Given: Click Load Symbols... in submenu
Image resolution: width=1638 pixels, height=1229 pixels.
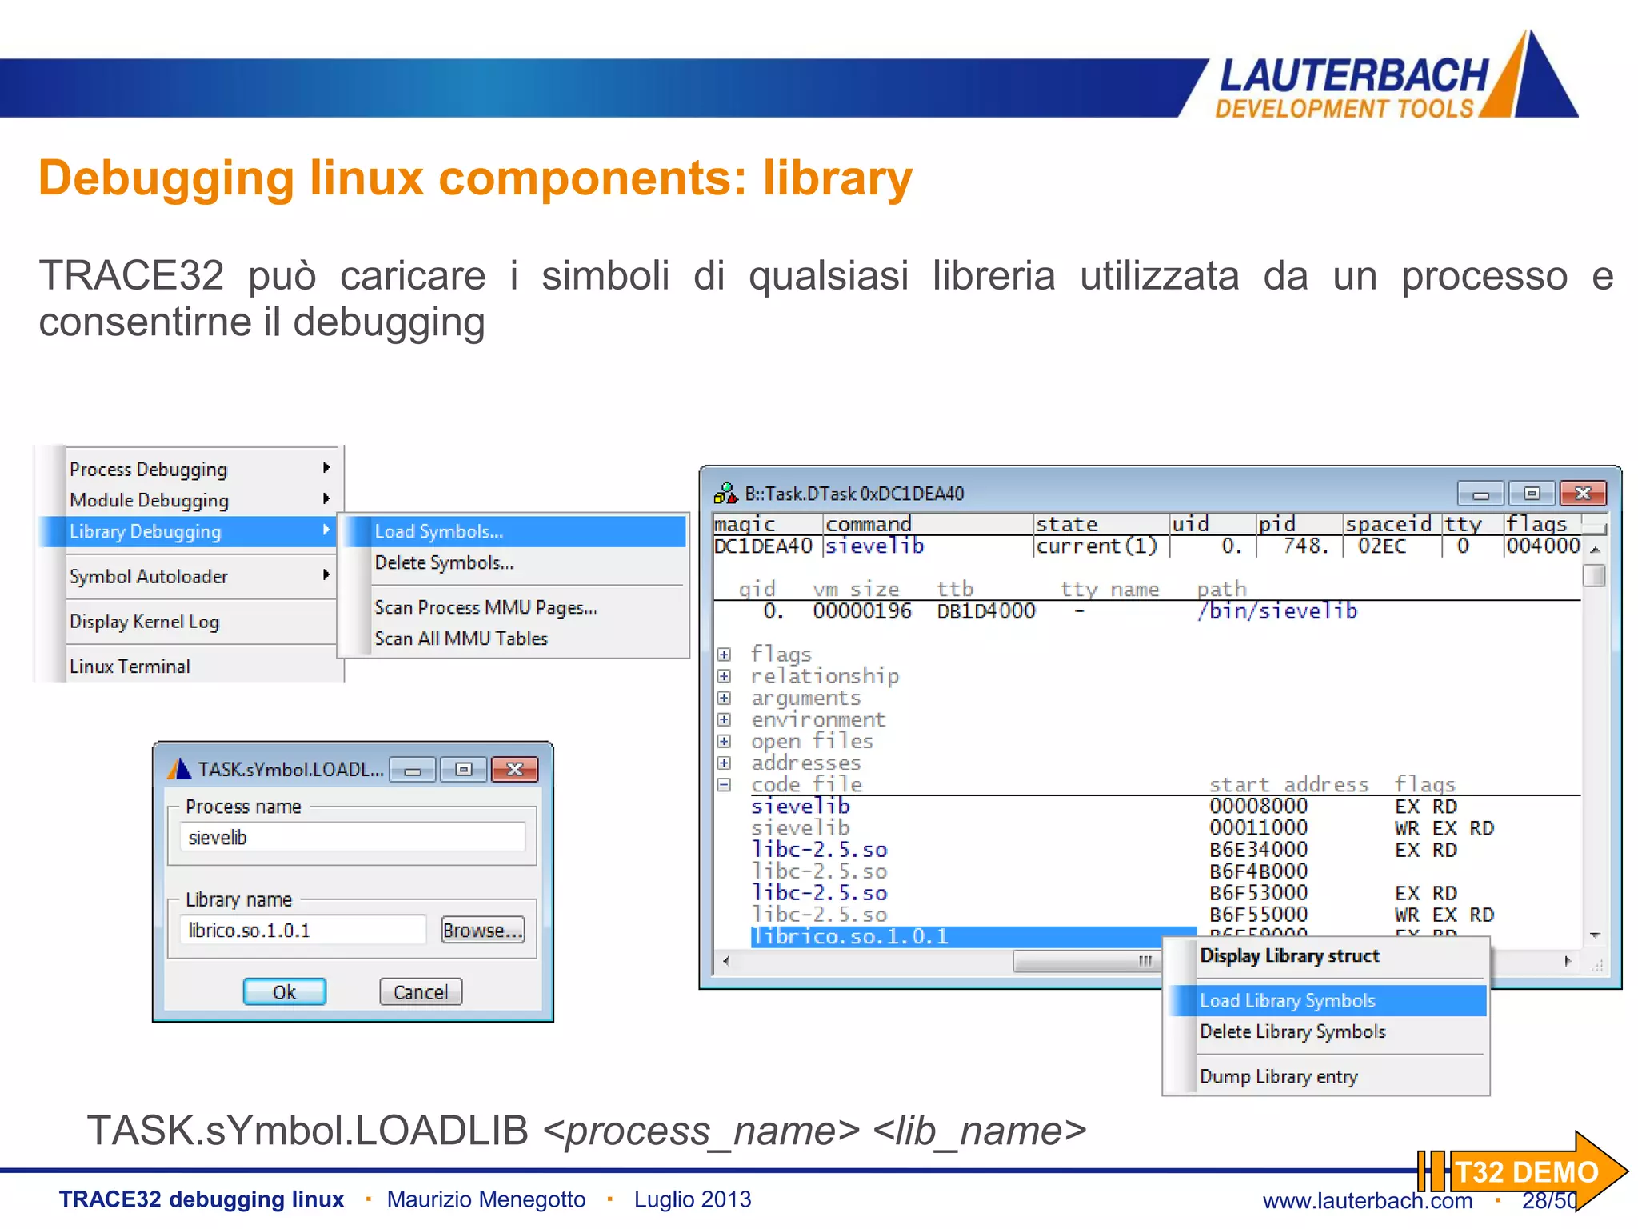Looking at the screenshot, I should pos(515,531).
